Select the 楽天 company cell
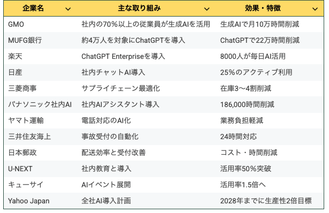 tap(15, 56)
